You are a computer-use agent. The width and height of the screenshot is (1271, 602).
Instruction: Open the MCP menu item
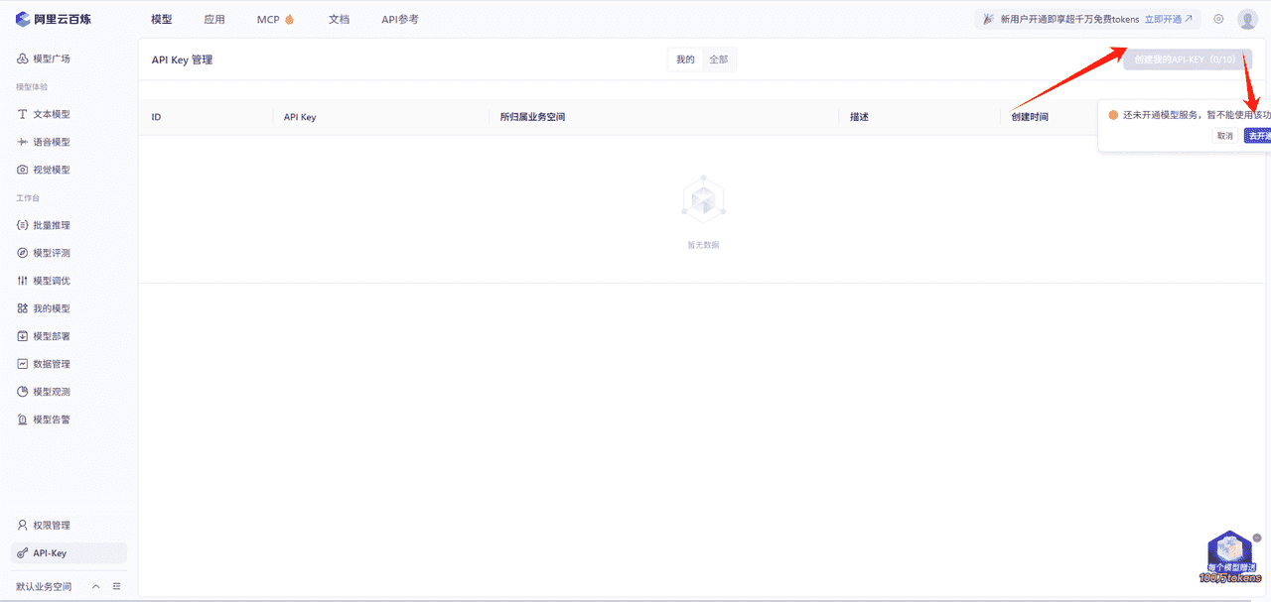(268, 18)
